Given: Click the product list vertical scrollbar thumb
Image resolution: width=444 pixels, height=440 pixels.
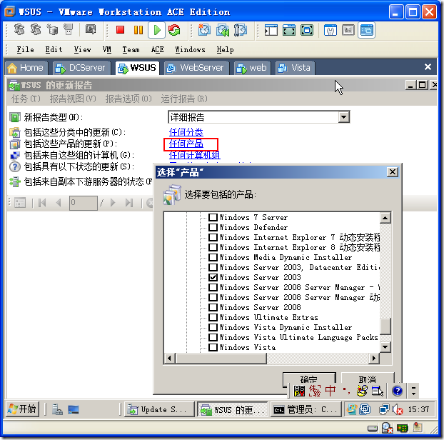Looking at the screenshot, I should click(x=385, y=326).
